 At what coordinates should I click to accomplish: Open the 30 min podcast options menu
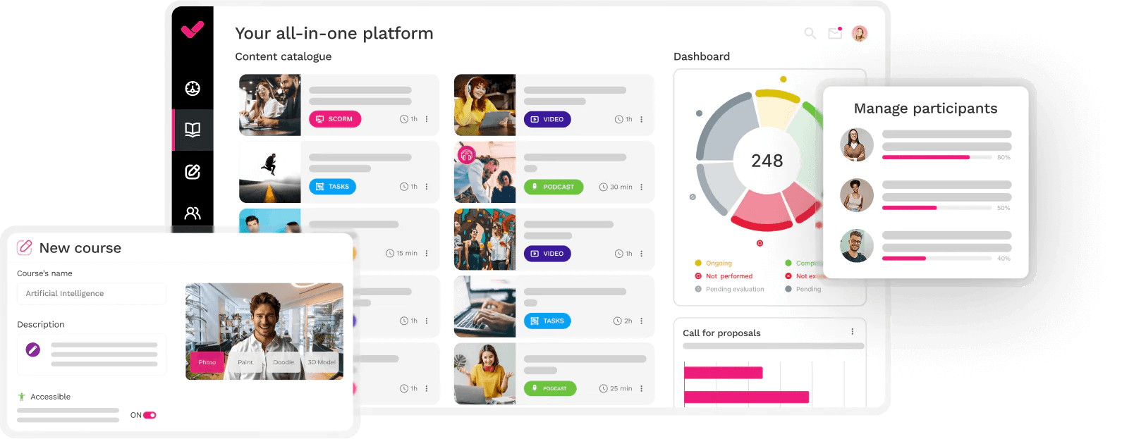click(x=641, y=187)
